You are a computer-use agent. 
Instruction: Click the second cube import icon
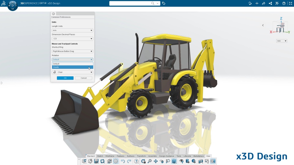(x=90, y=161)
